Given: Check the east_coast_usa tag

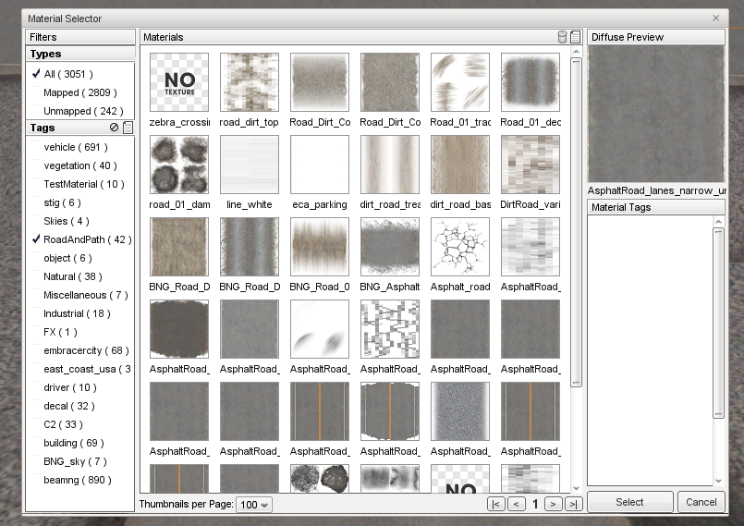Looking at the screenshot, I should pyautogui.click(x=87, y=370).
